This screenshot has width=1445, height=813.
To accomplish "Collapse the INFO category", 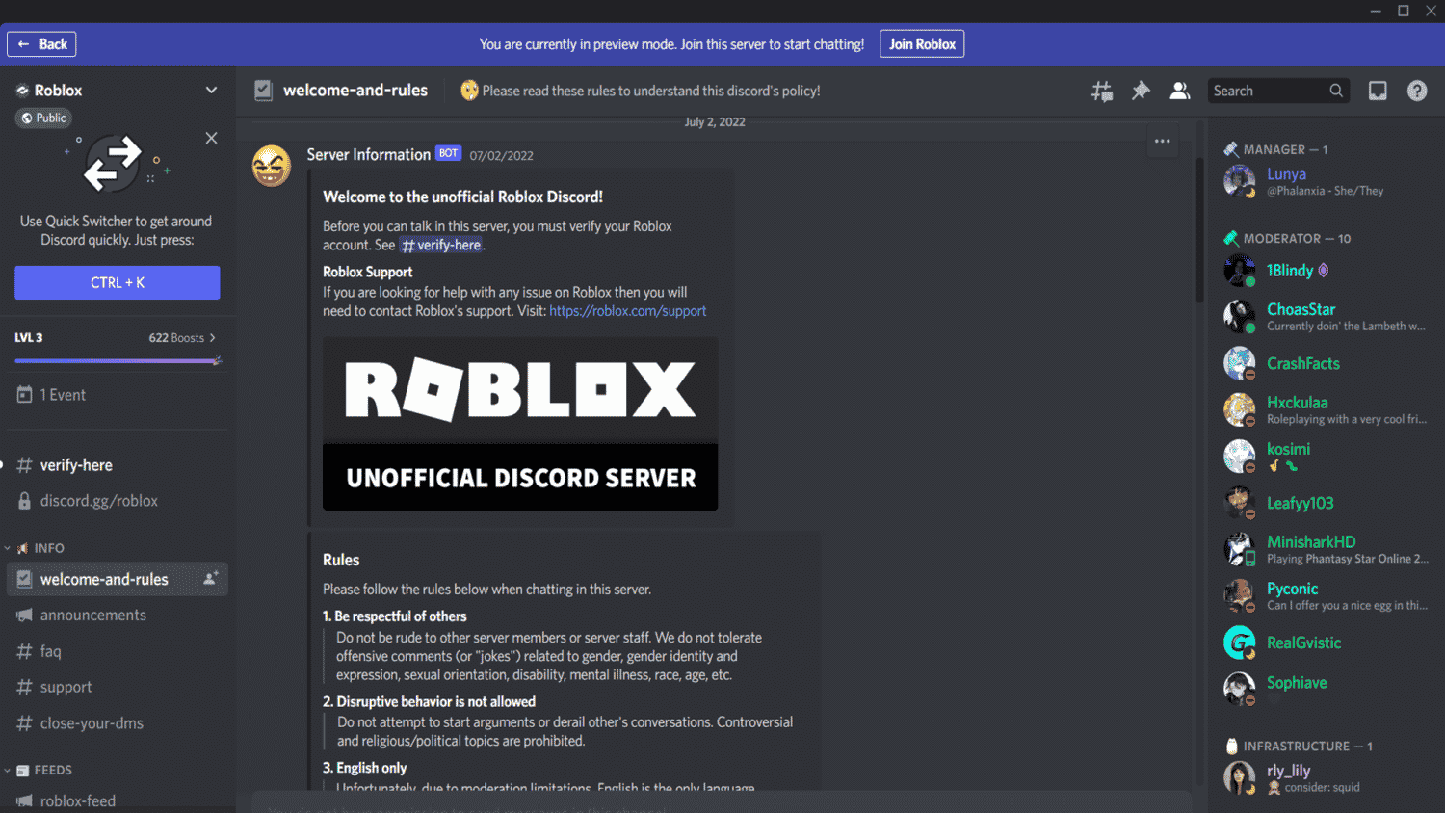I will coord(35,548).
